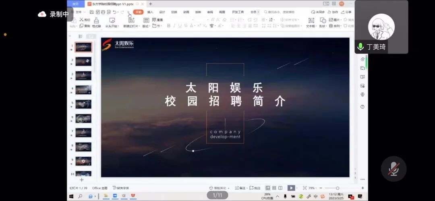Image resolution: width=435 pixels, height=201 pixels.
Task: Toggle the outline view in slide panel
Action: 81,36
